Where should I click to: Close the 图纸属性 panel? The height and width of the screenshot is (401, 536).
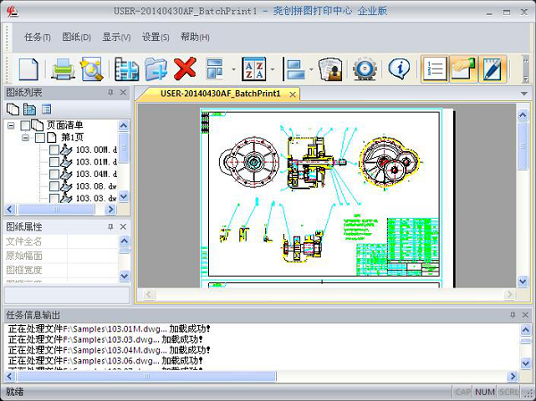(x=123, y=227)
